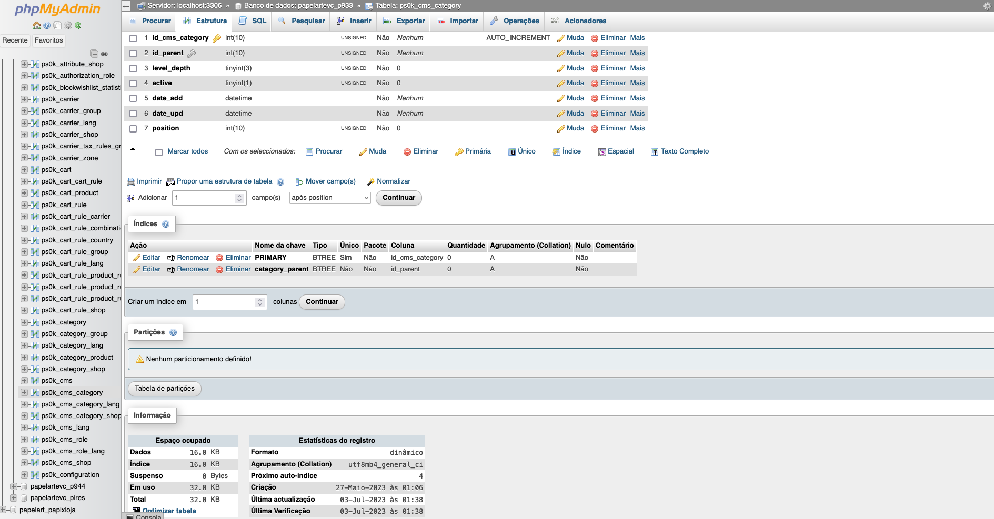
Task: Tick the position column checkbox
Action: click(x=133, y=128)
